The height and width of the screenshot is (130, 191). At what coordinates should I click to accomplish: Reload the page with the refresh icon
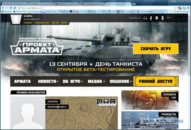pos(11,8)
